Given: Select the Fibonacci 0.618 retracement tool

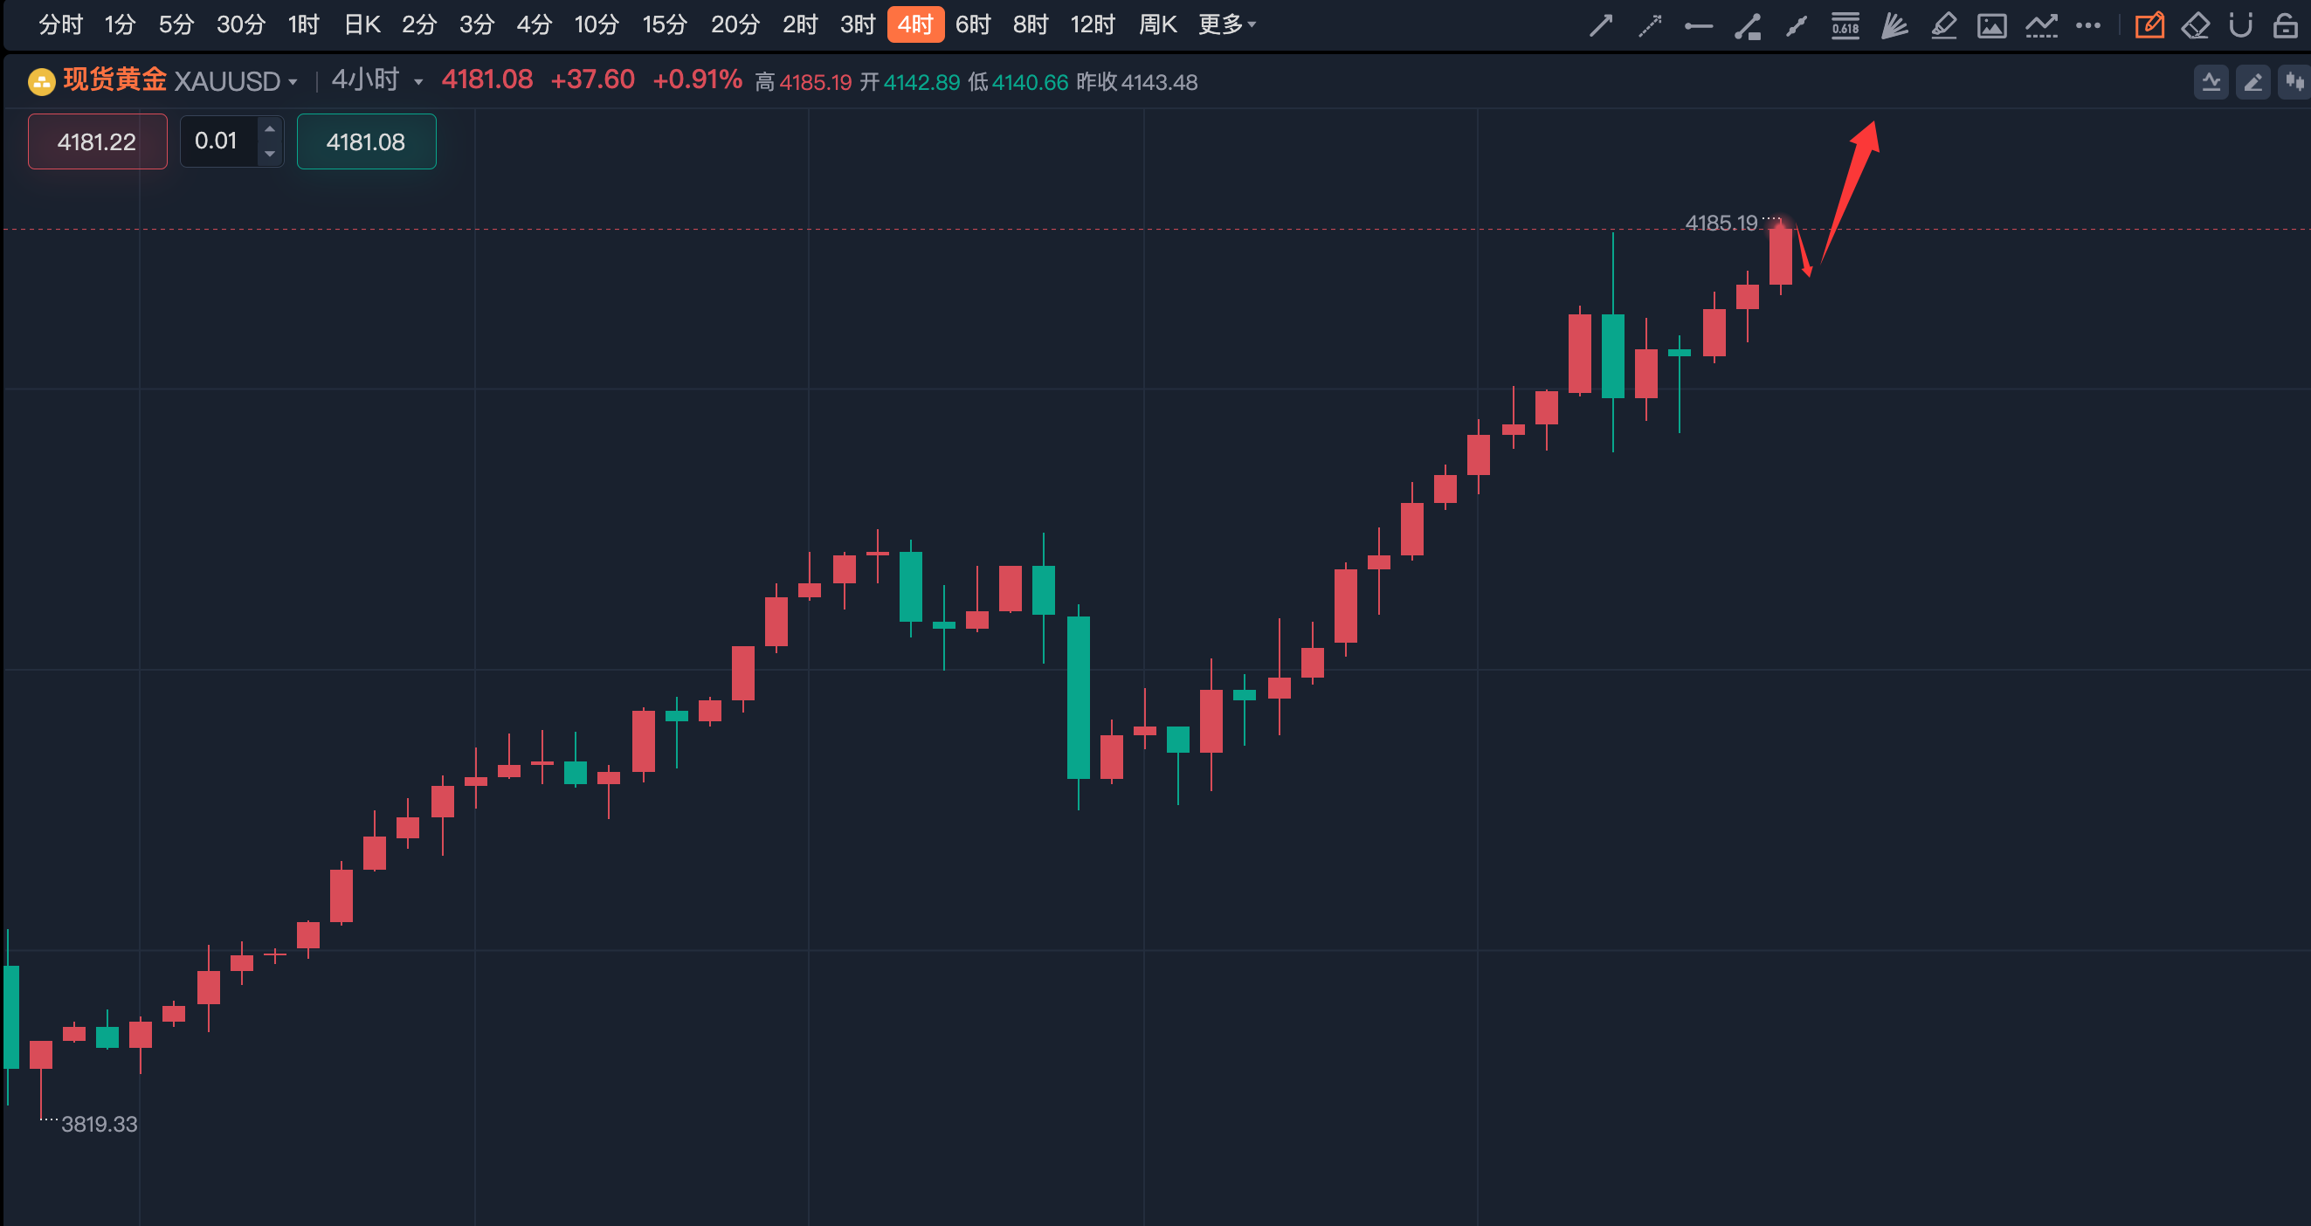Looking at the screenshot, I should pos(1845,25).
